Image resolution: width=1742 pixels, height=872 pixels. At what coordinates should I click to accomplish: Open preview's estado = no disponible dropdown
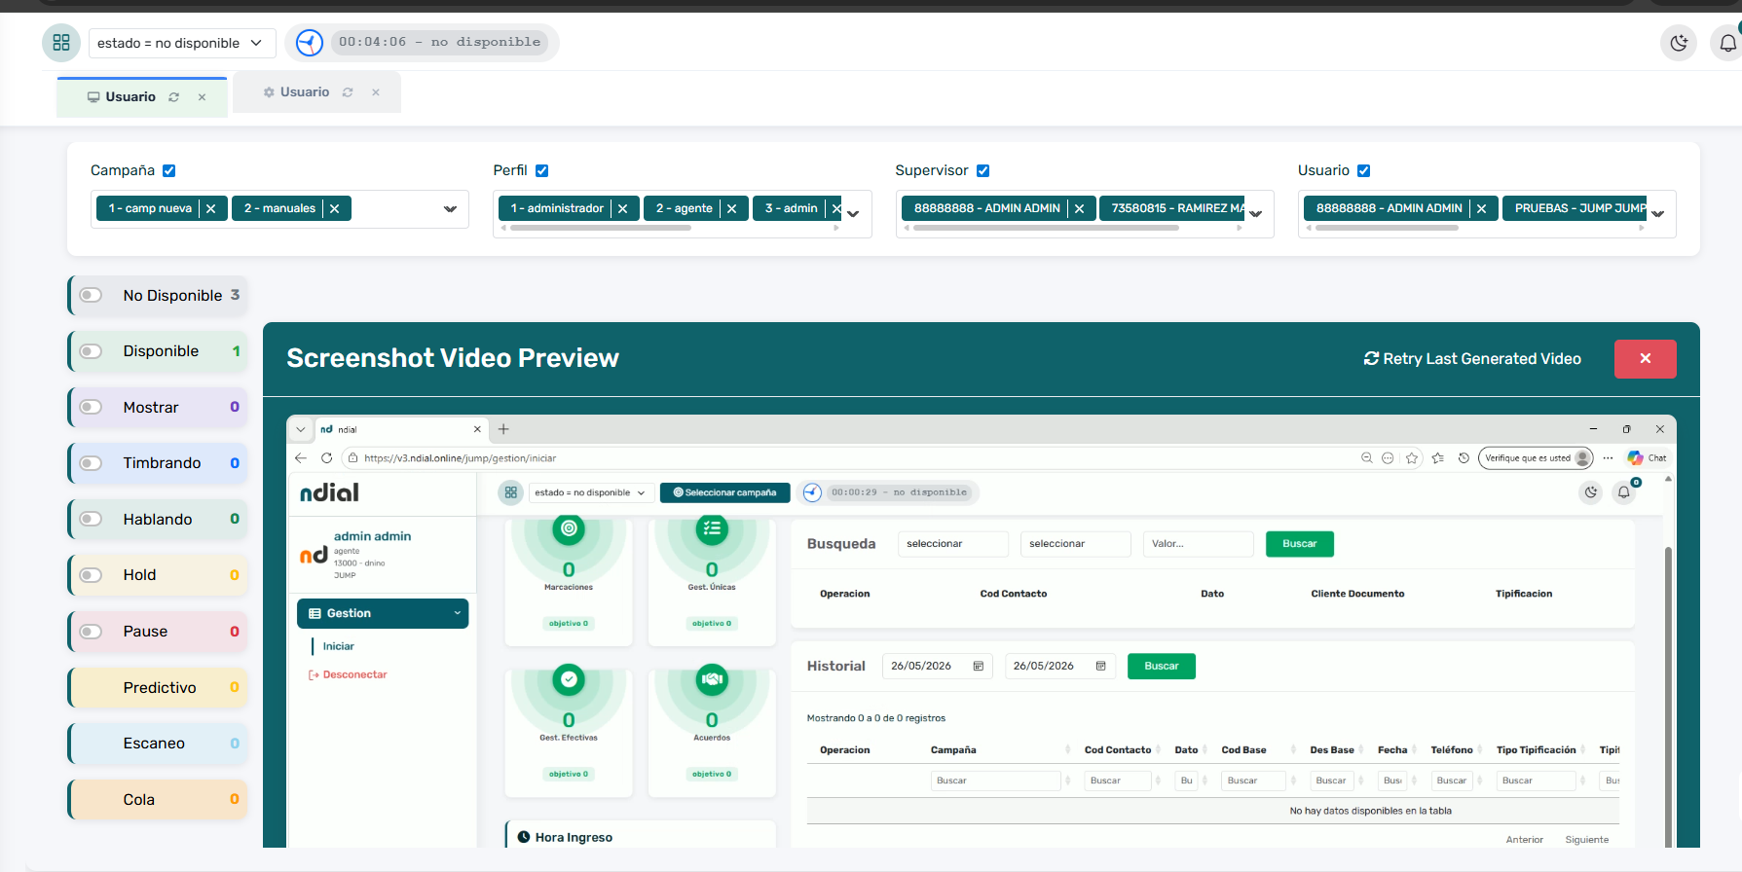tap(590, 492)
